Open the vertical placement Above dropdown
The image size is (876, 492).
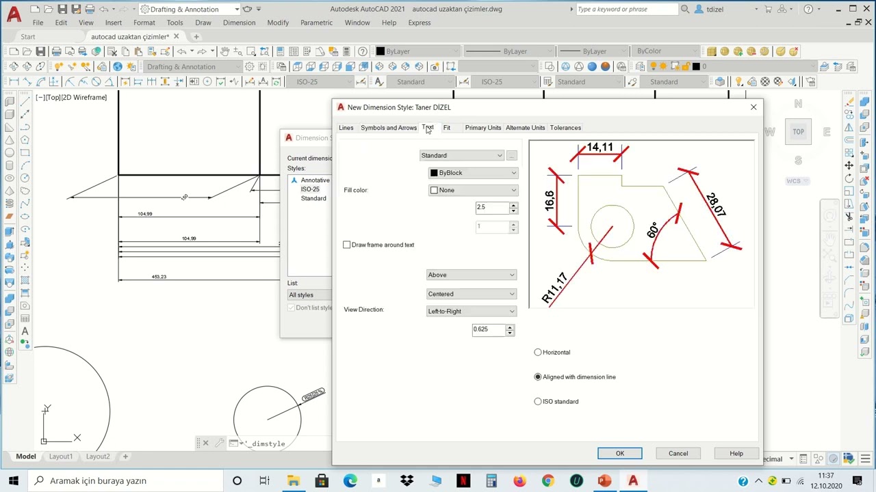(472, 275)
